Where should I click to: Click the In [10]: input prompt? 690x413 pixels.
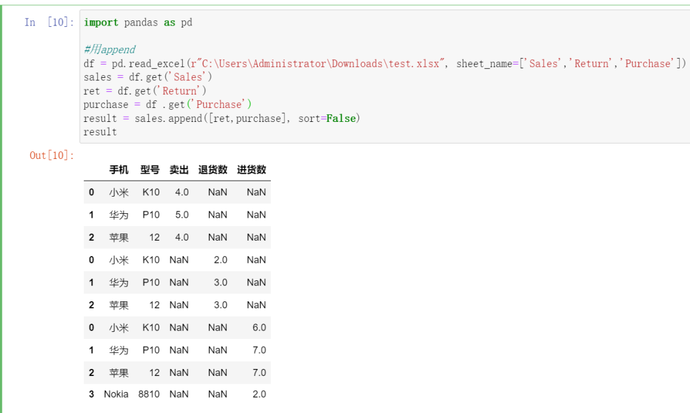click(x=49, y=22)
